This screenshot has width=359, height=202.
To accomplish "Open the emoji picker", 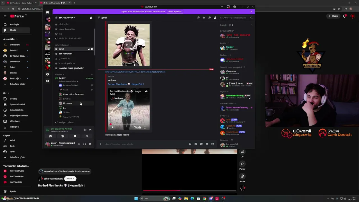I will (x=207, y=144).
